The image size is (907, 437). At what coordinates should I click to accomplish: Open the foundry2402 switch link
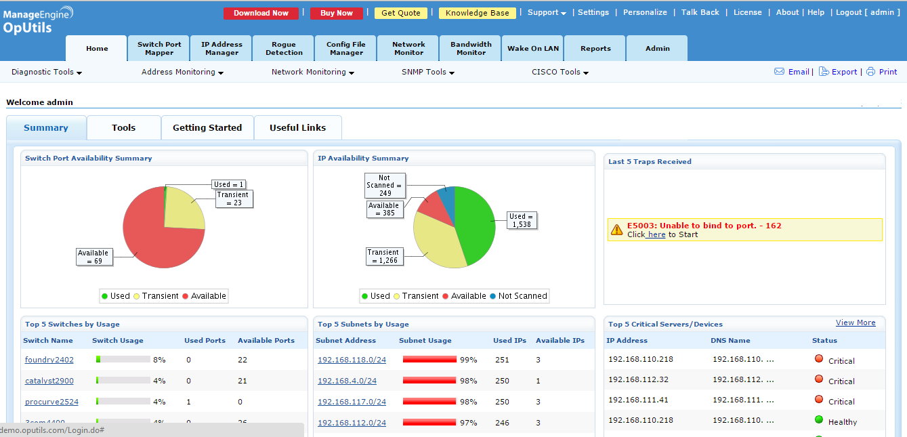[49, 360]
